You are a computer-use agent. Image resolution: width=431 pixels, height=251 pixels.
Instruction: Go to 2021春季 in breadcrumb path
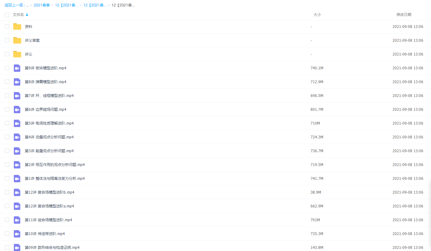[42, 5]
